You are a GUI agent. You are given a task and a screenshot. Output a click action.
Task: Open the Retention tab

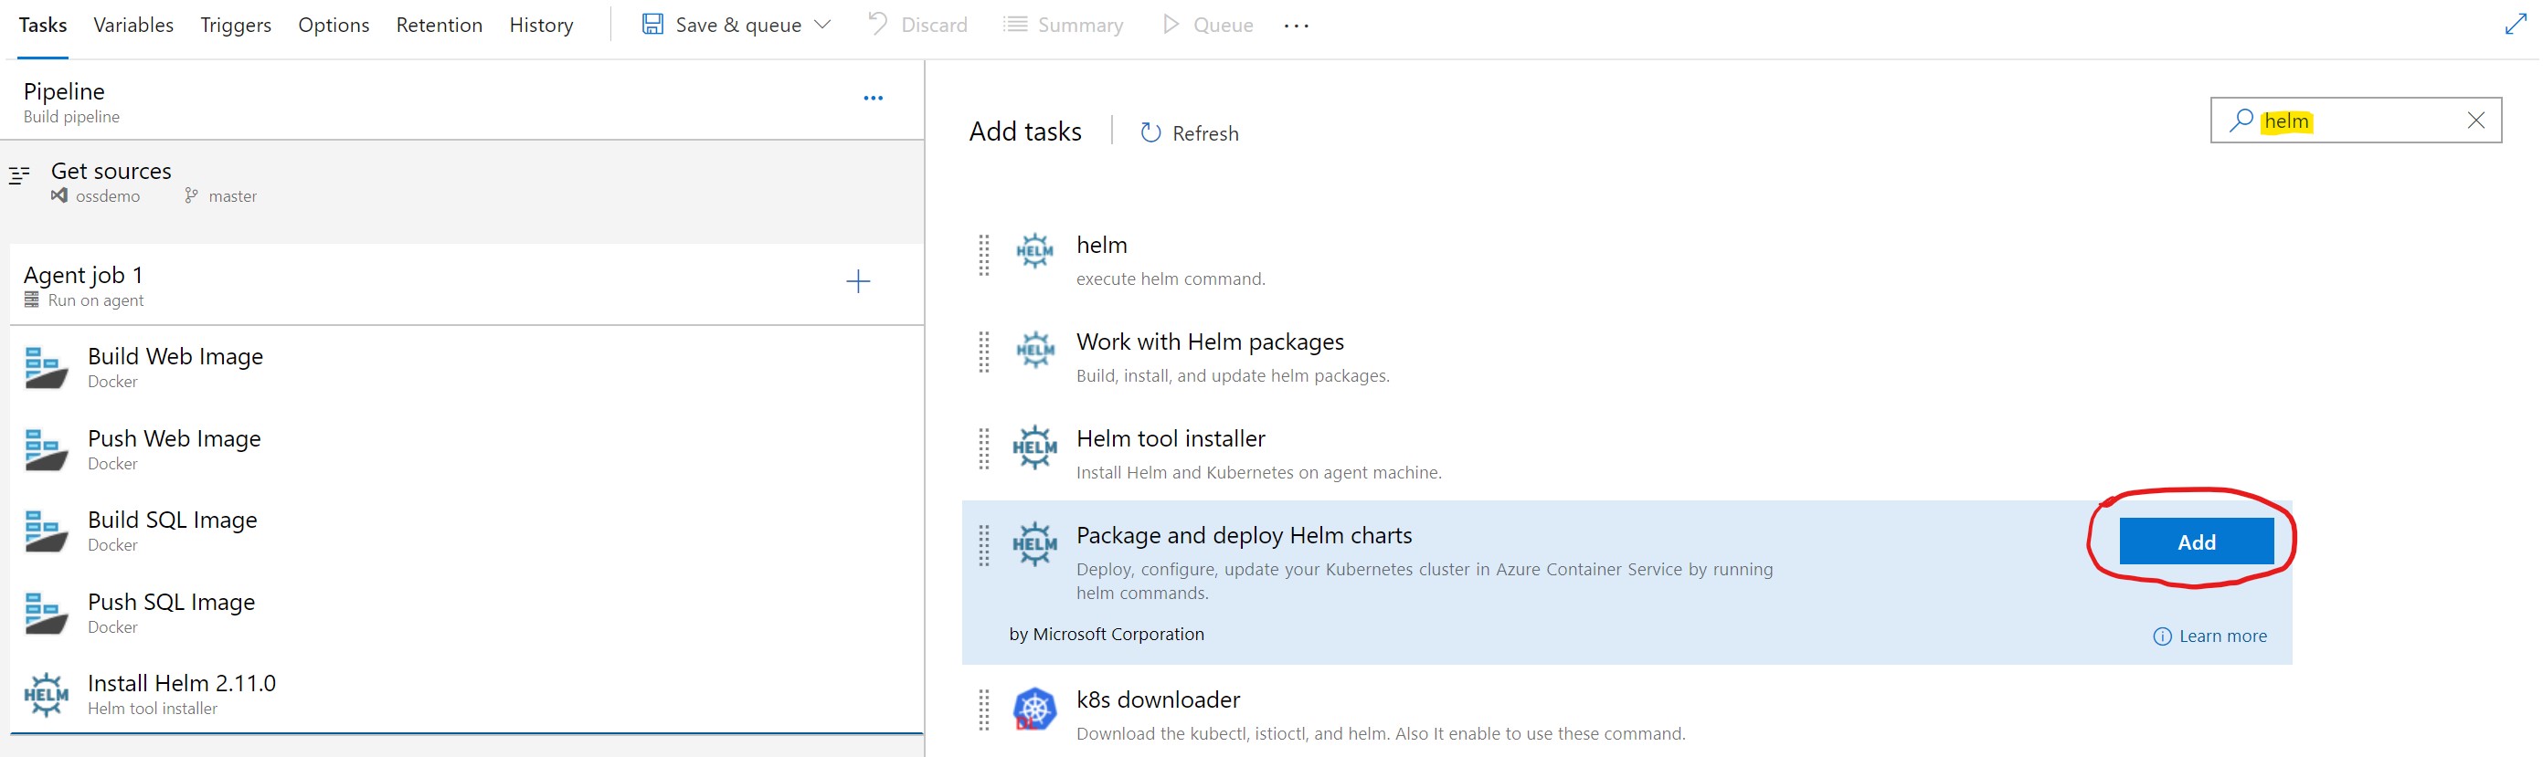(x=440, y=25)
